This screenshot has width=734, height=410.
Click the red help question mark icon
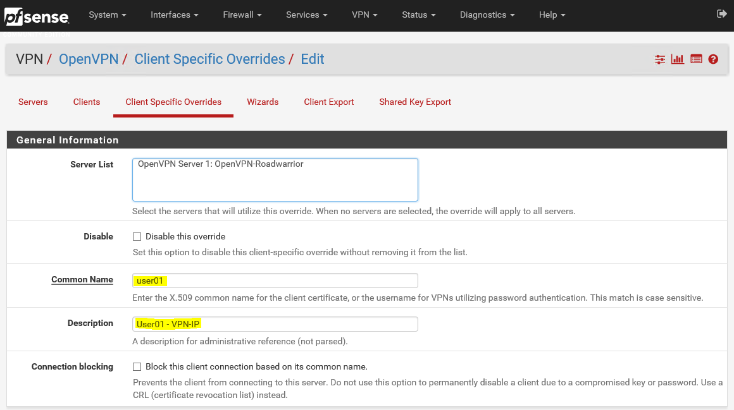713,59
